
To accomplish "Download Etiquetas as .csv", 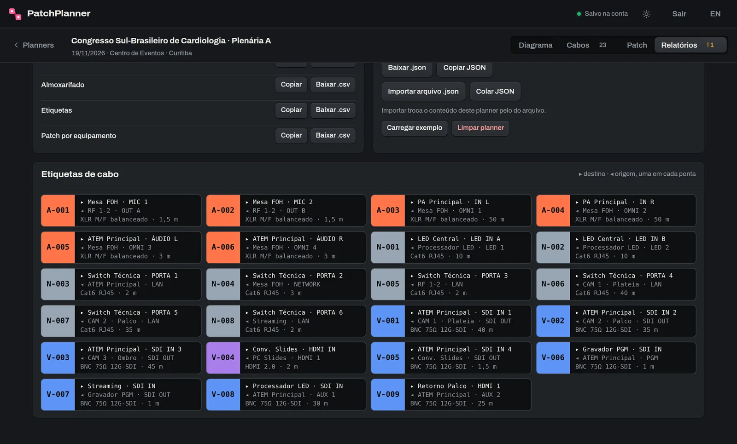I will (333, 110).
